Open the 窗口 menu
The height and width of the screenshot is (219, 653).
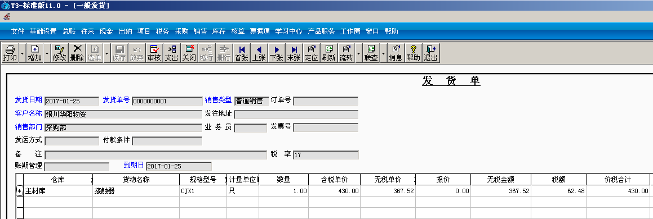pos(372,31)
